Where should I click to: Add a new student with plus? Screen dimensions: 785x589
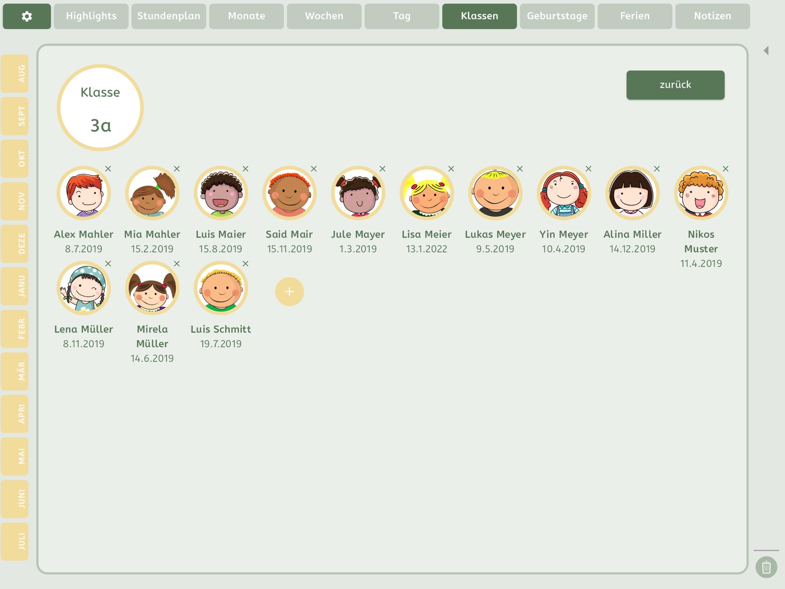coord(289,292)
